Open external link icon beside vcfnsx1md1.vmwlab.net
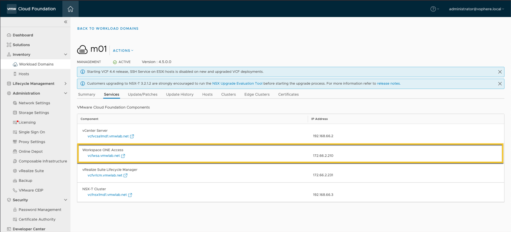 [130, 195]
